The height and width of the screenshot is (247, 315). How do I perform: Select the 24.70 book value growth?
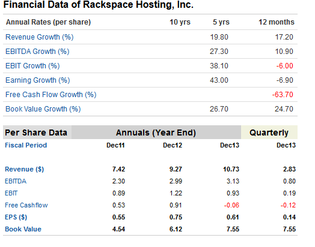coord(284,109)
